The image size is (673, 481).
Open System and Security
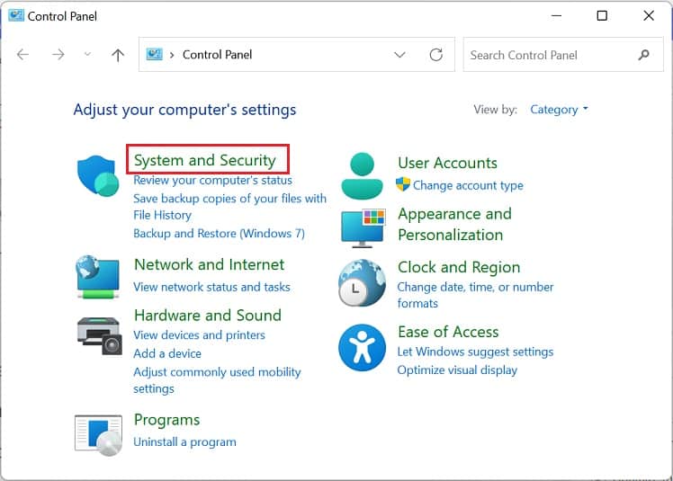pos(205,160)
